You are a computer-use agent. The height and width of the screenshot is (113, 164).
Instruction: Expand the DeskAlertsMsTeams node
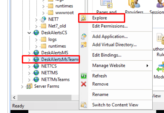[x=29, y=60]
